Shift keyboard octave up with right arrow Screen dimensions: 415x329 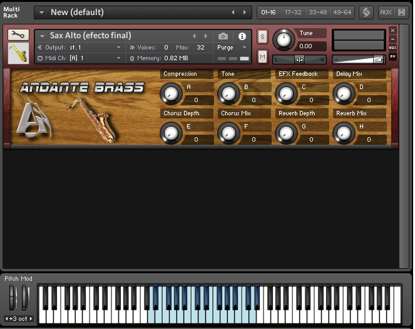(x=31, y=319)
